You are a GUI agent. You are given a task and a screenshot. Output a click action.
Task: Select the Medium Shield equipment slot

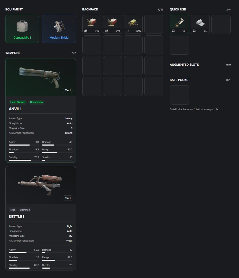pyautogui.click(x=59, y=29)
